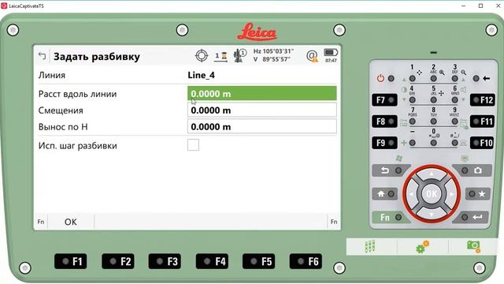Open the internet @ warning status icon
The width and height of the screenshot is (504, 284).
[312, 56]
